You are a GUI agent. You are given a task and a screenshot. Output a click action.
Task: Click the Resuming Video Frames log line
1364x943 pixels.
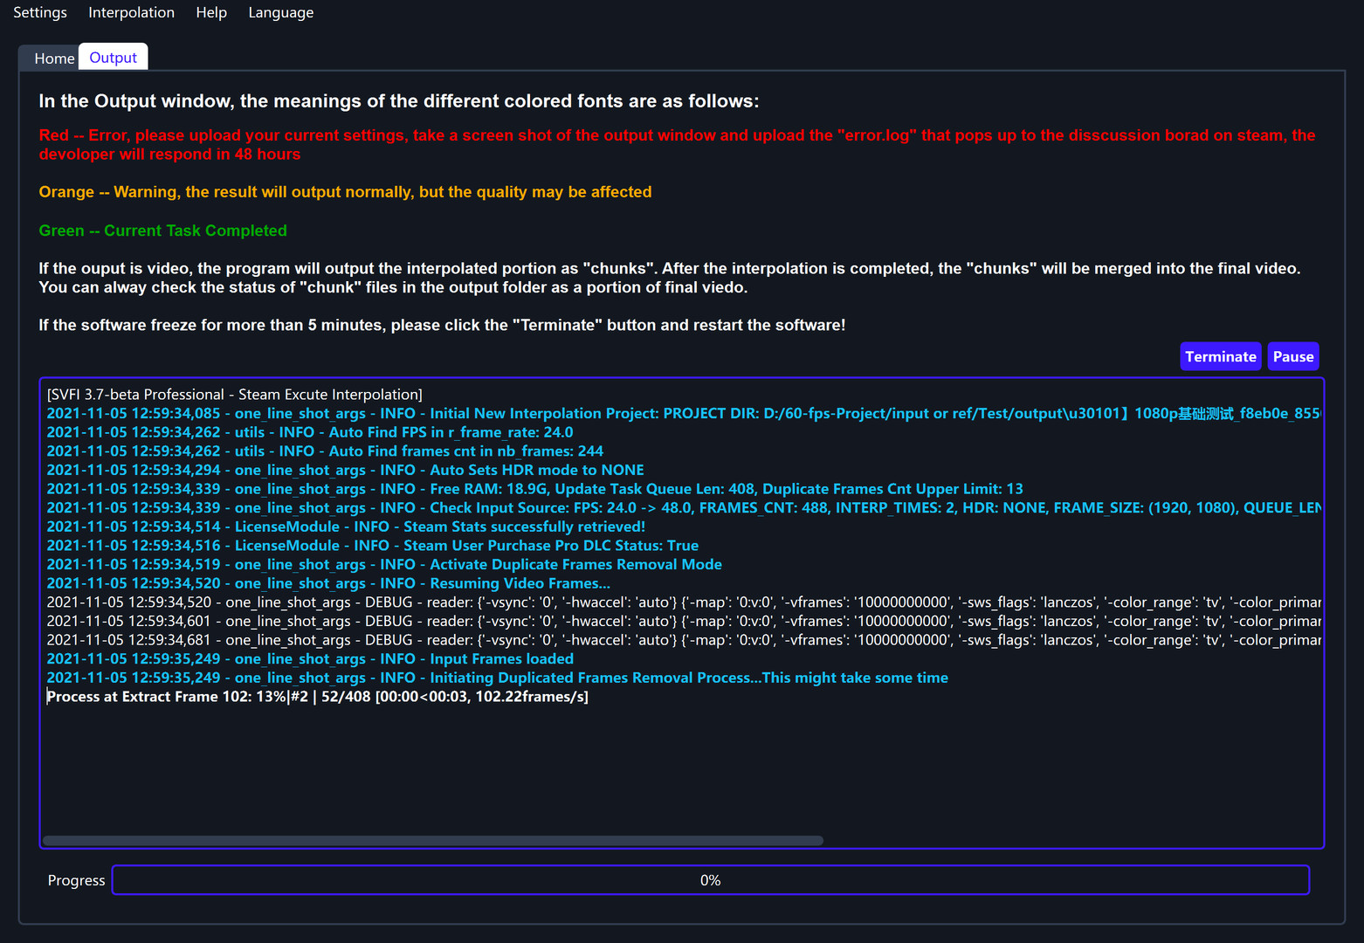click(x=327, y=582)
